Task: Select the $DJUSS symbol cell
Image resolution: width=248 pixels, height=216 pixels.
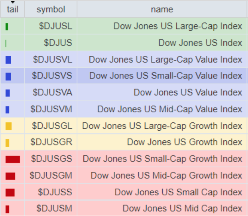Action: pos(51,192)
